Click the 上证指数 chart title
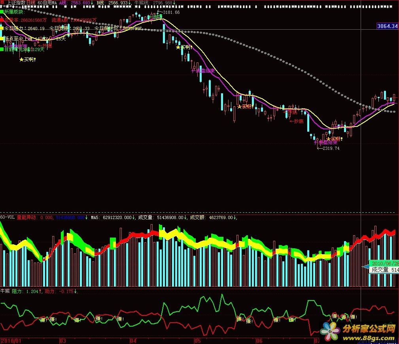399x344 pixels. 16,3
